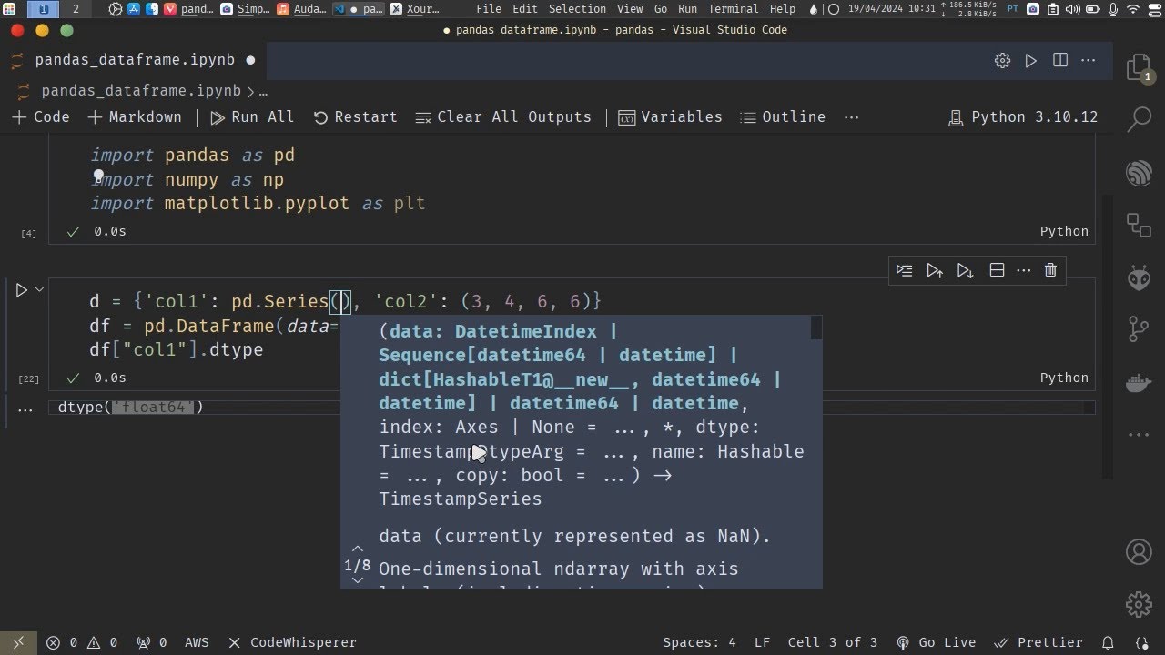Open the Manage gear in activity bar
This screenshot has height=655, width=1165.
(x=1139, y=603)
